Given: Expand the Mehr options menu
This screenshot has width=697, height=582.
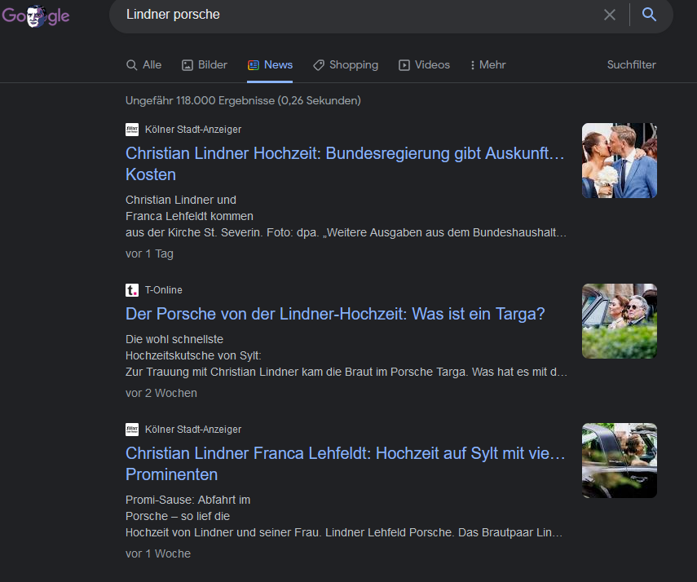Looking at the screenshot, I should click(487, 65).
